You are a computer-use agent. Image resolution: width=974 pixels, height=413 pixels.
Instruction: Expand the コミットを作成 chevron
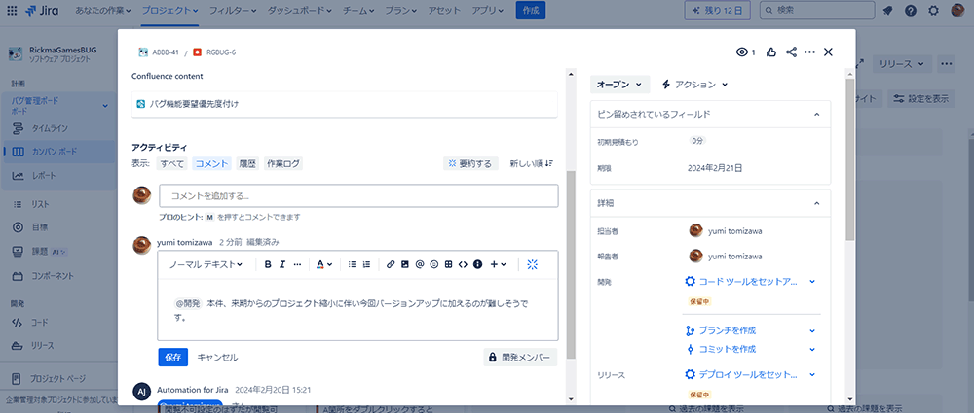(x=812, y=349)
